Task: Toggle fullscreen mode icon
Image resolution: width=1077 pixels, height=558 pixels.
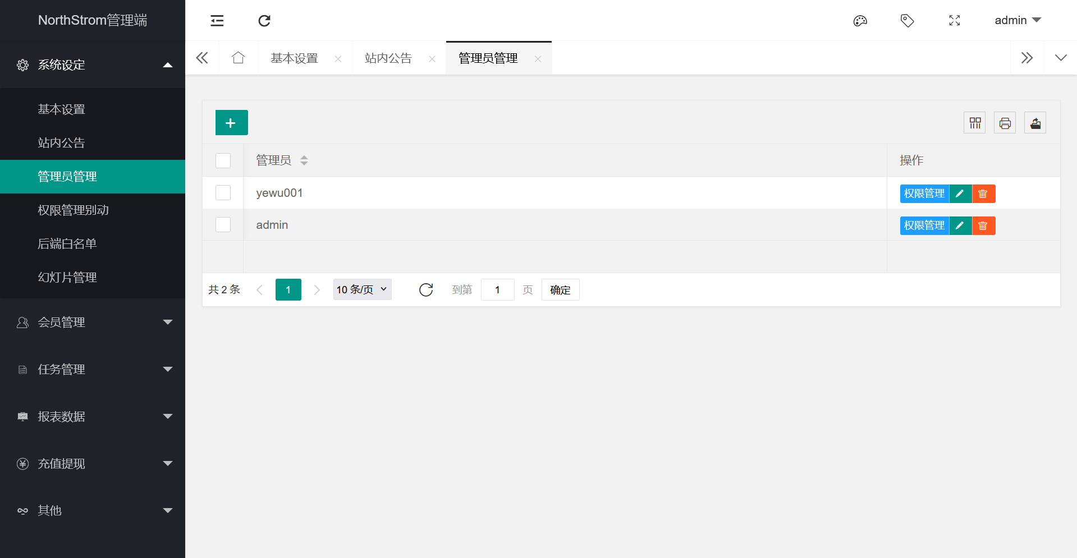Action: [954, 21]
